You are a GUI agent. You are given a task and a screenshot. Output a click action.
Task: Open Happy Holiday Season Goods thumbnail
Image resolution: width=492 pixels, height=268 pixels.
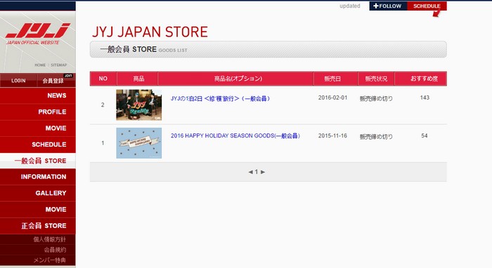pyautogui.click(x=139, y=142)
